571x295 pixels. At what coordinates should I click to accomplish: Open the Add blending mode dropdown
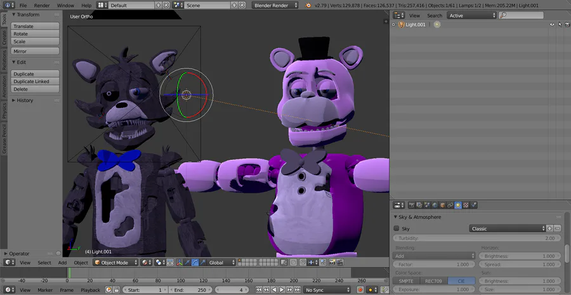[x=434, y=256]
